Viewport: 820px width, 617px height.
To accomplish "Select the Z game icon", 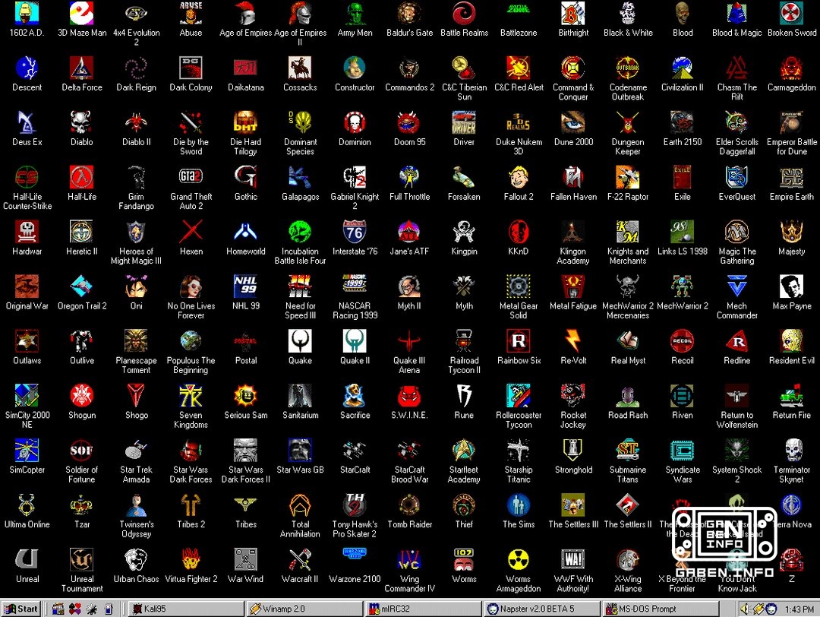I will pyautogui.click(x=792, y=559).
